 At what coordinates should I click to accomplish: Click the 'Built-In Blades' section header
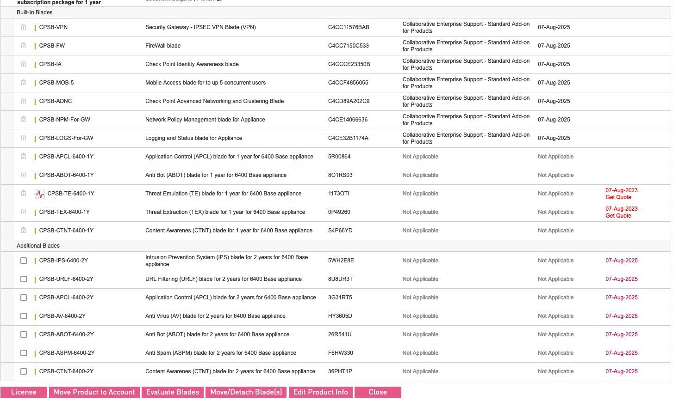[35, 12]
